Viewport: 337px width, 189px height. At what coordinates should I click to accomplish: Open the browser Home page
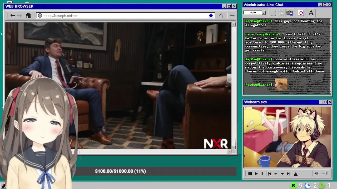[28, 15]
